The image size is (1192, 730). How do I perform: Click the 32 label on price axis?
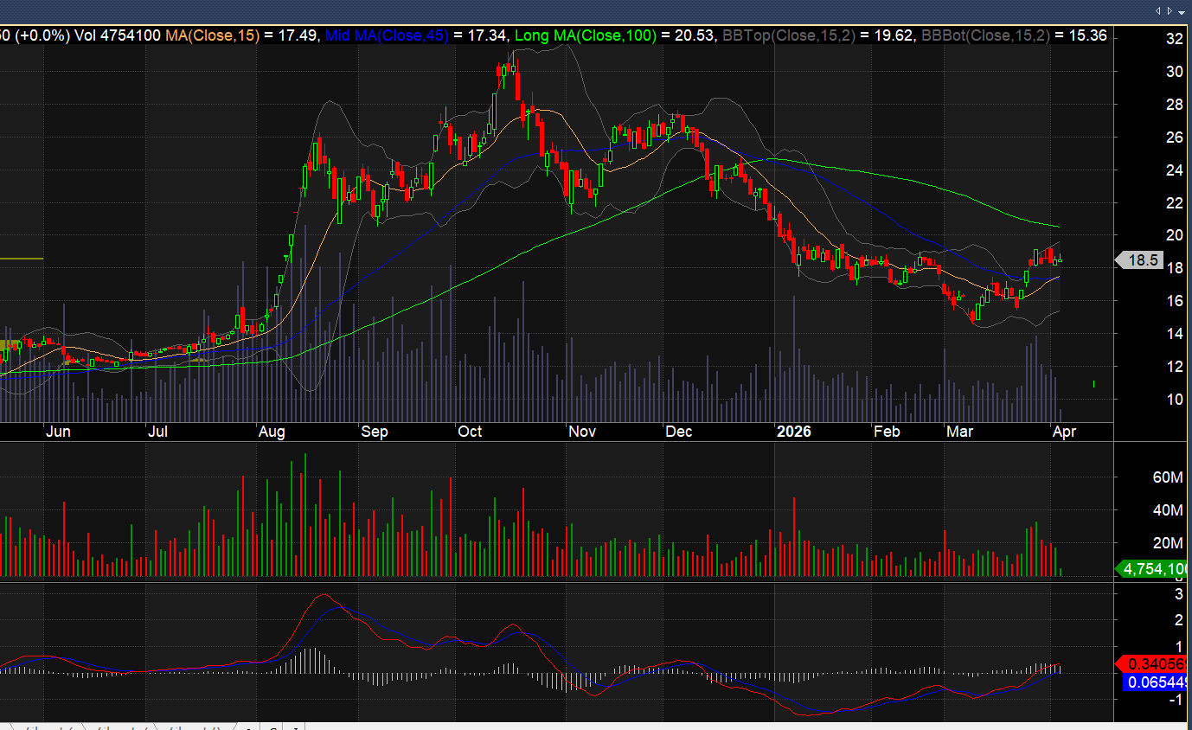pos(1174,39)
